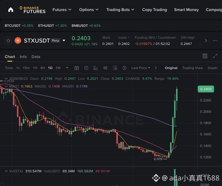Click the Perp contract tag
Image resolution: width=222 pixels, height=186 pixels.
55,41
